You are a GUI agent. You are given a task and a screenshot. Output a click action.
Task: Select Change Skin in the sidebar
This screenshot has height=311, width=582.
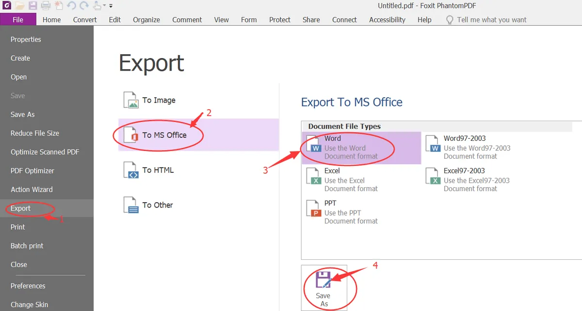[47, 305]
